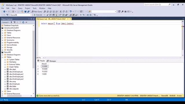The image size is (185, 104).
Task: Increase indent using the toolbar icon
Action: tap(90, 15)
